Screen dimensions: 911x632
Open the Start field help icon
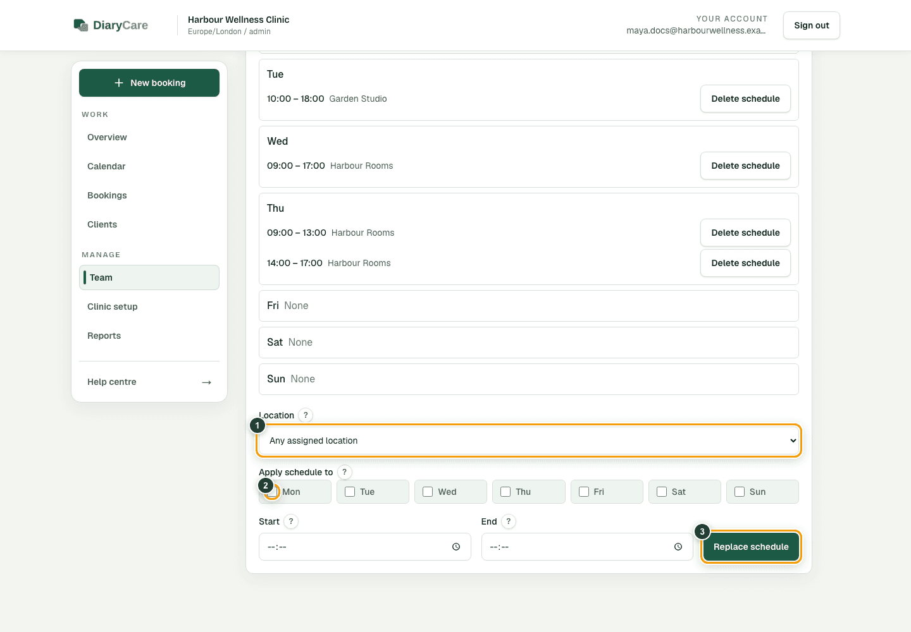click(x=291, y=521)
